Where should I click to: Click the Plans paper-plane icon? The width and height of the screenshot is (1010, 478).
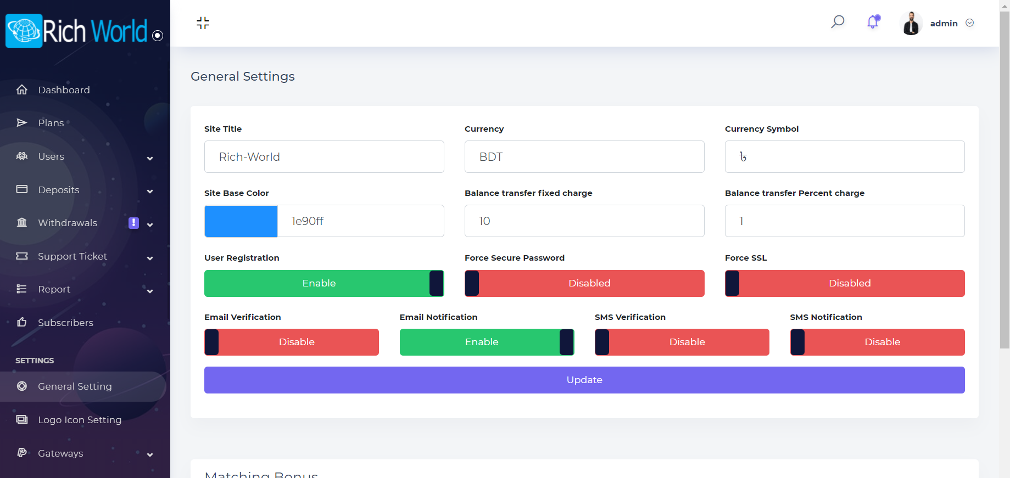pos(22,123)
